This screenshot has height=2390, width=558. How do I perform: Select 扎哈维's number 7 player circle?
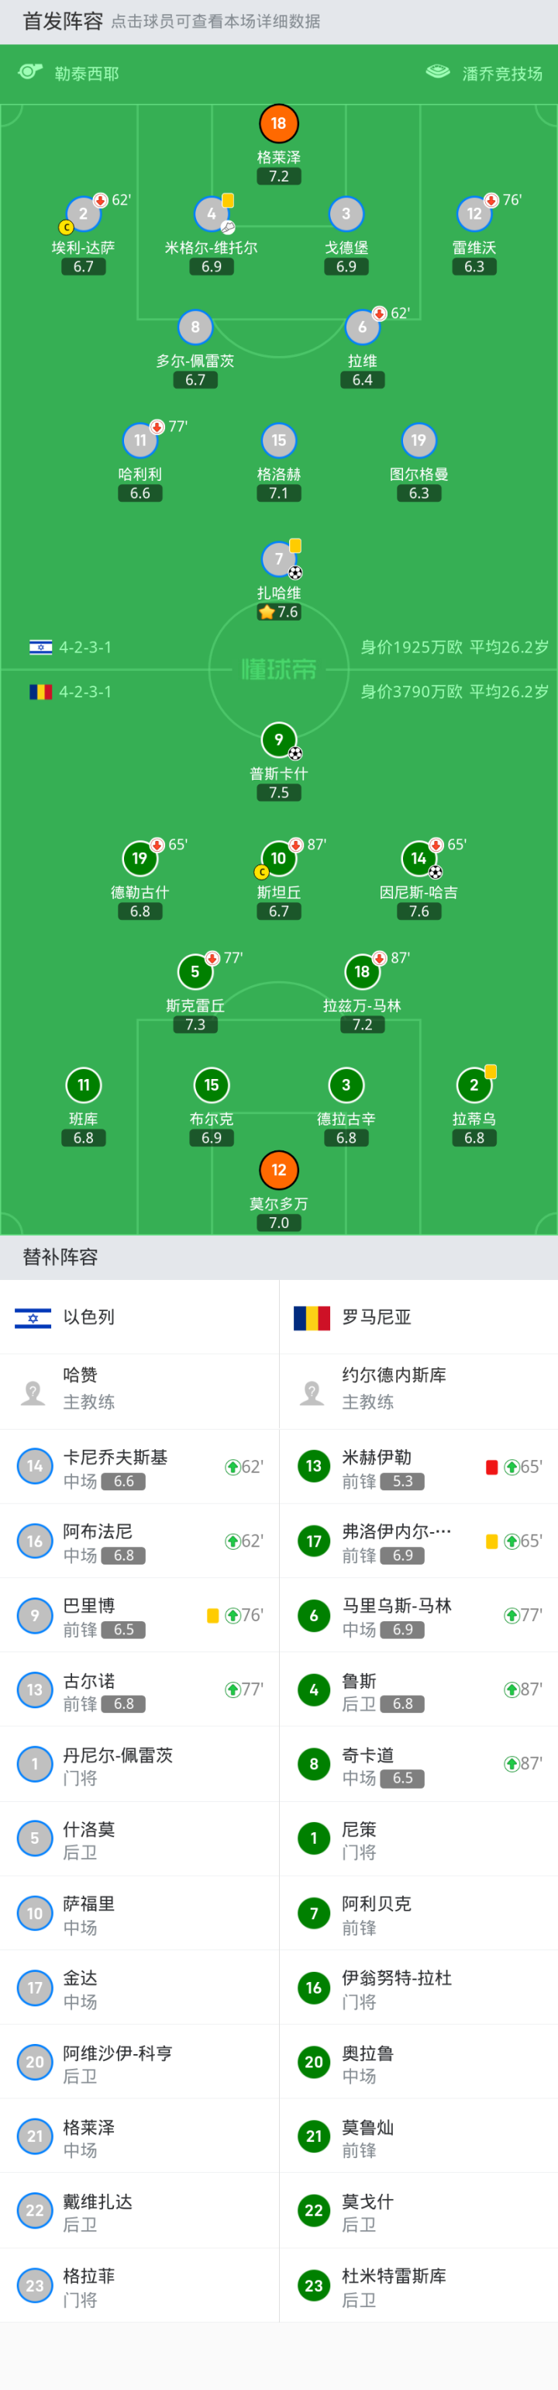click(278, 559)
